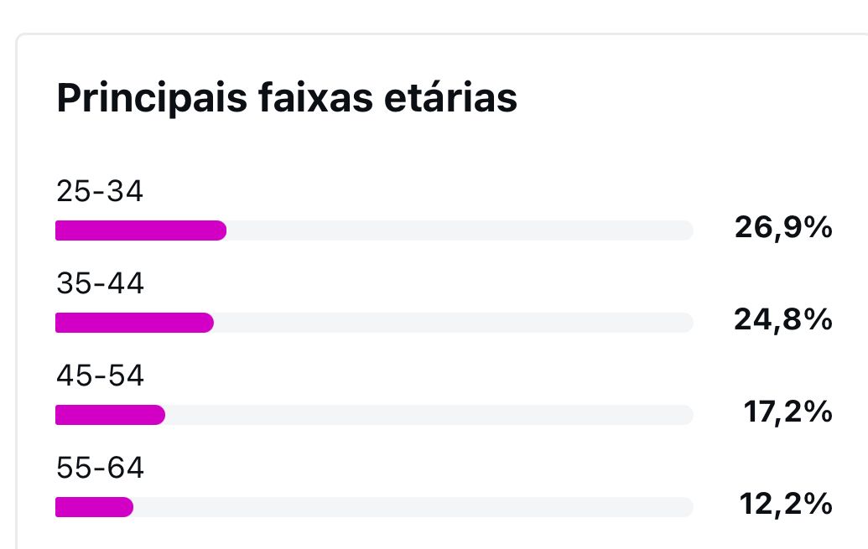Screen dimensions: 868x549
Task: Click gray unfilled track of 55-64 bar
Action: (x=413, y=507)
